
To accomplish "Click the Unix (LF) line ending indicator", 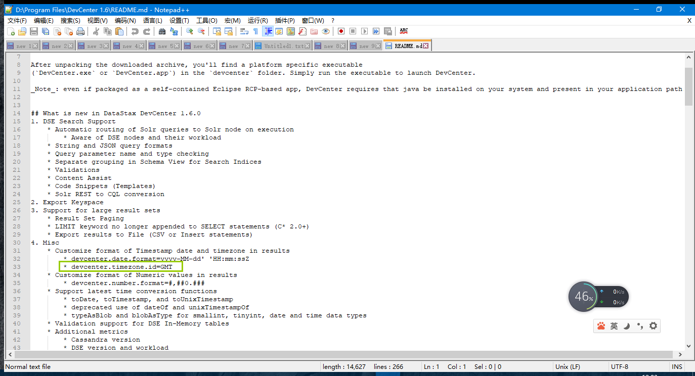I will pos(568,366).
